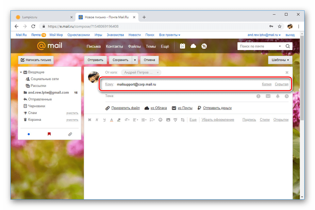
Task: Open the numbered list icon
Action: 152,120
